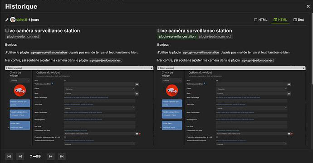Click the inline plugin-surveillancestation tag in the right text

(x=201, y=53)
